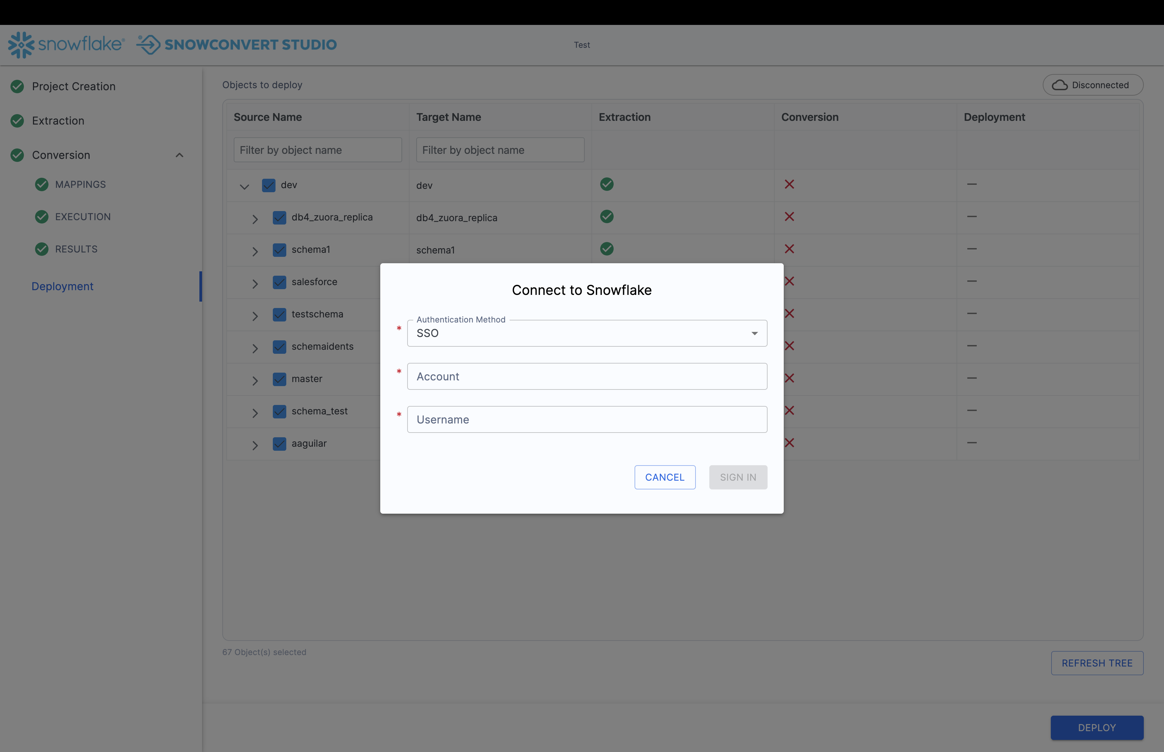Click green check icon next to EXECUTION
This screenshot has width=1164, height=752.
point(42,217)
